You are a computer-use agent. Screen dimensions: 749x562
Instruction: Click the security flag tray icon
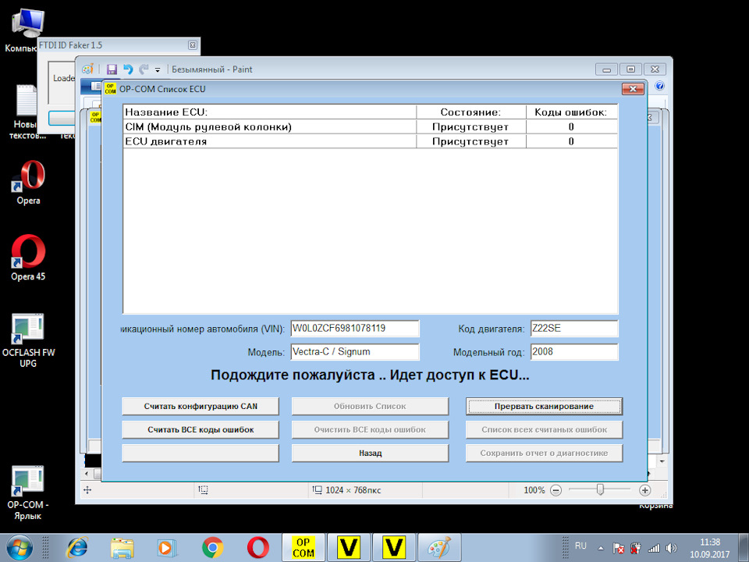[x=619, y=548]
